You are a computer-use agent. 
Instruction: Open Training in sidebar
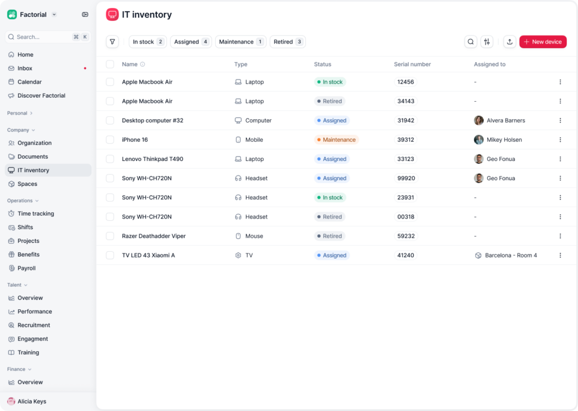coord(48,352)
